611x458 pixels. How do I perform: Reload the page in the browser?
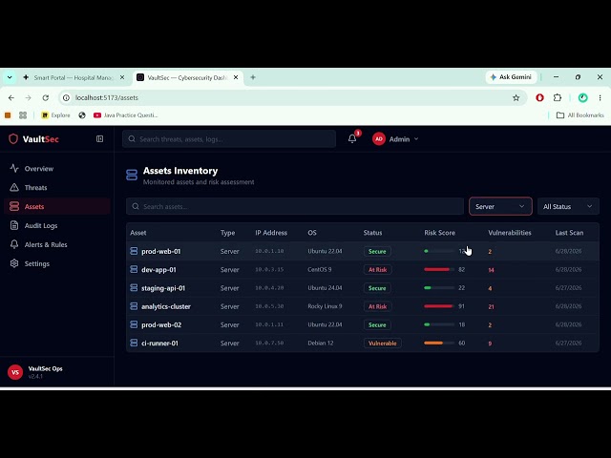click(x=46, y=97)
